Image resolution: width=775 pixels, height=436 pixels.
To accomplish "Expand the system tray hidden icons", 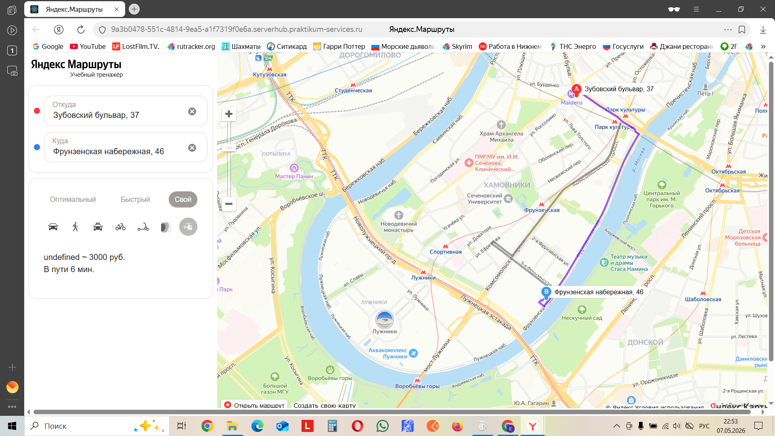I will pyautogui.click(x=616, y=426).
